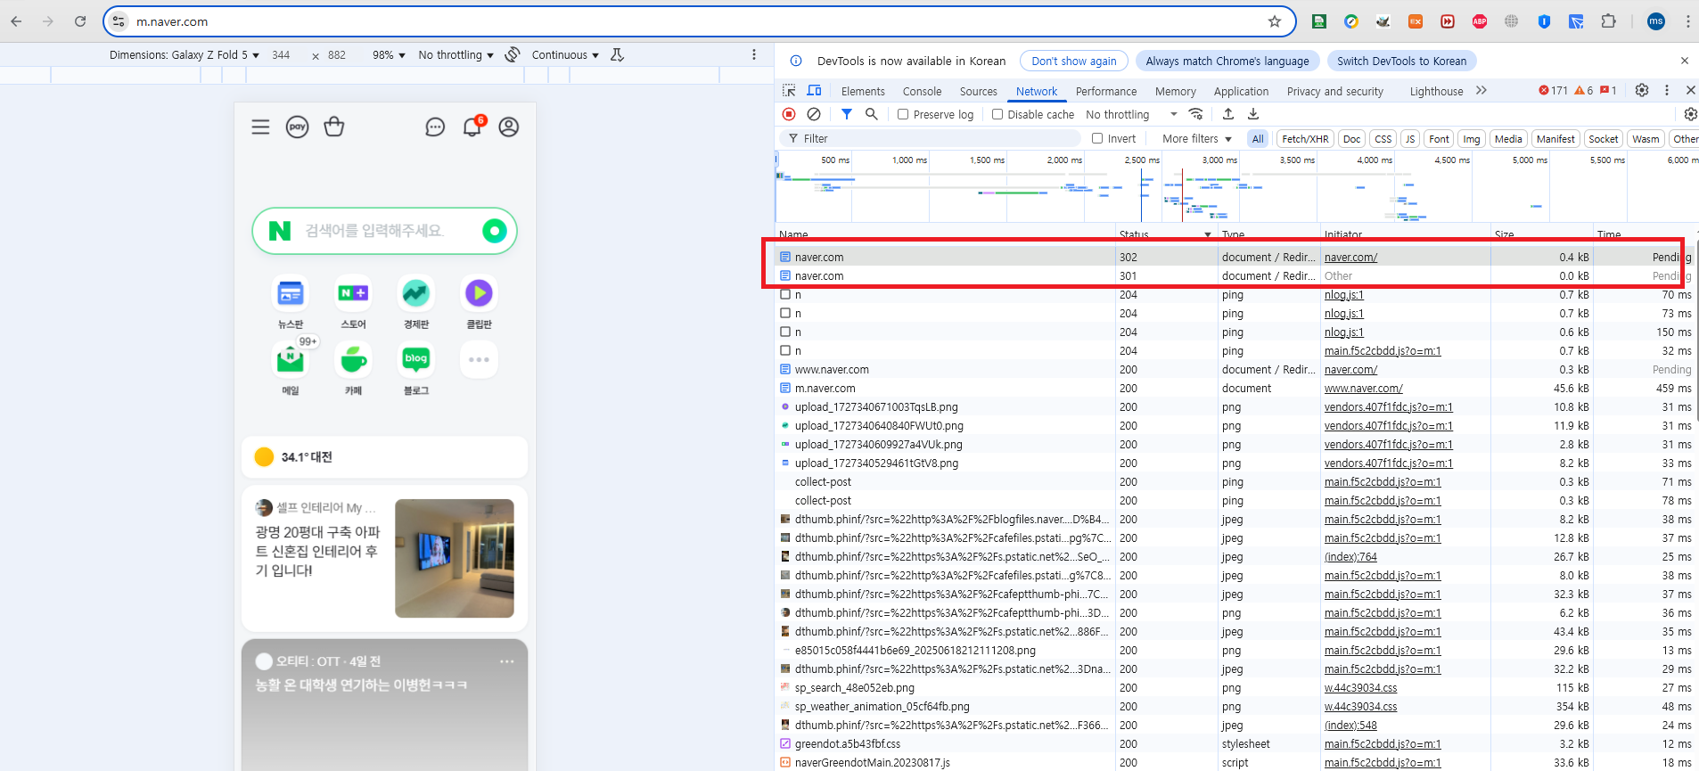Switch to the Application tab

point(1241,91)
